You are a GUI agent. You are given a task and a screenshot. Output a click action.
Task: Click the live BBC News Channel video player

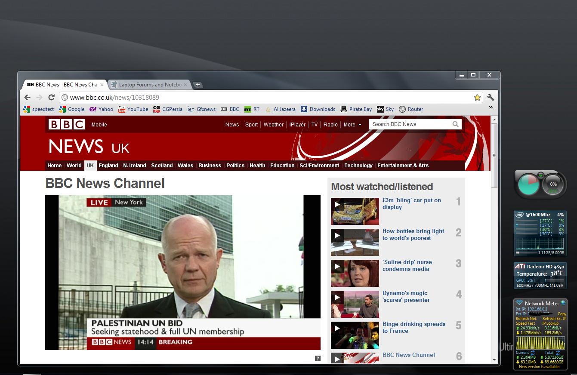click(x=183, y=273)
